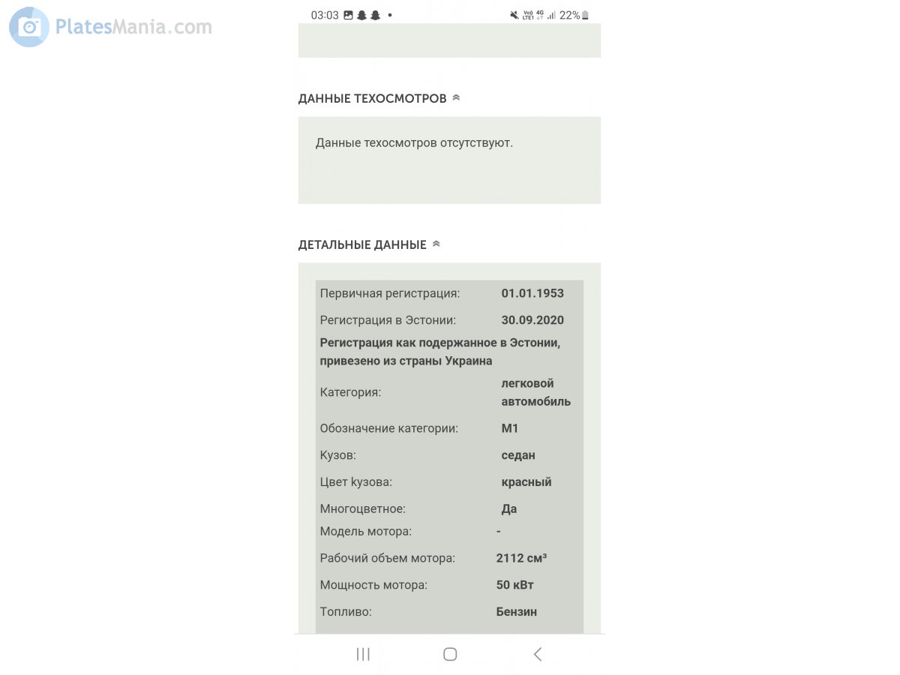Viewport: 900px width, 675px height.
Task: Open the PlatesMania.com watermark link
Action: 133,27
